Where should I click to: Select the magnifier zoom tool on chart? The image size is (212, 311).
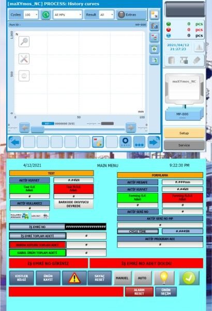(24, 41)
